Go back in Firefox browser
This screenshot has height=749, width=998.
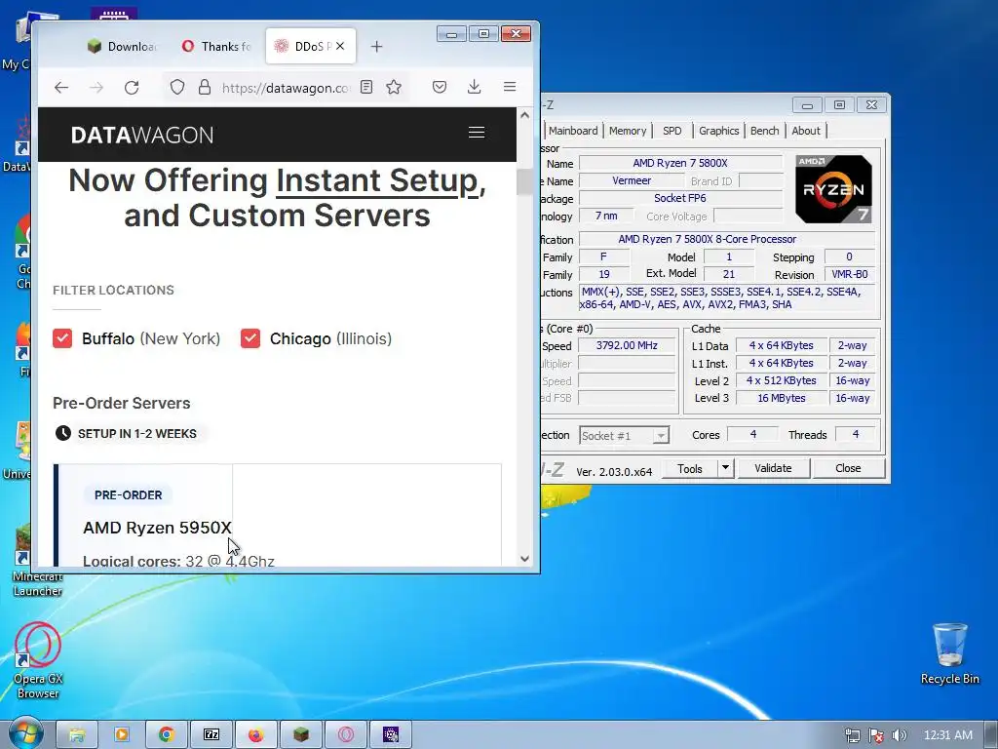[x=61, y=87]
